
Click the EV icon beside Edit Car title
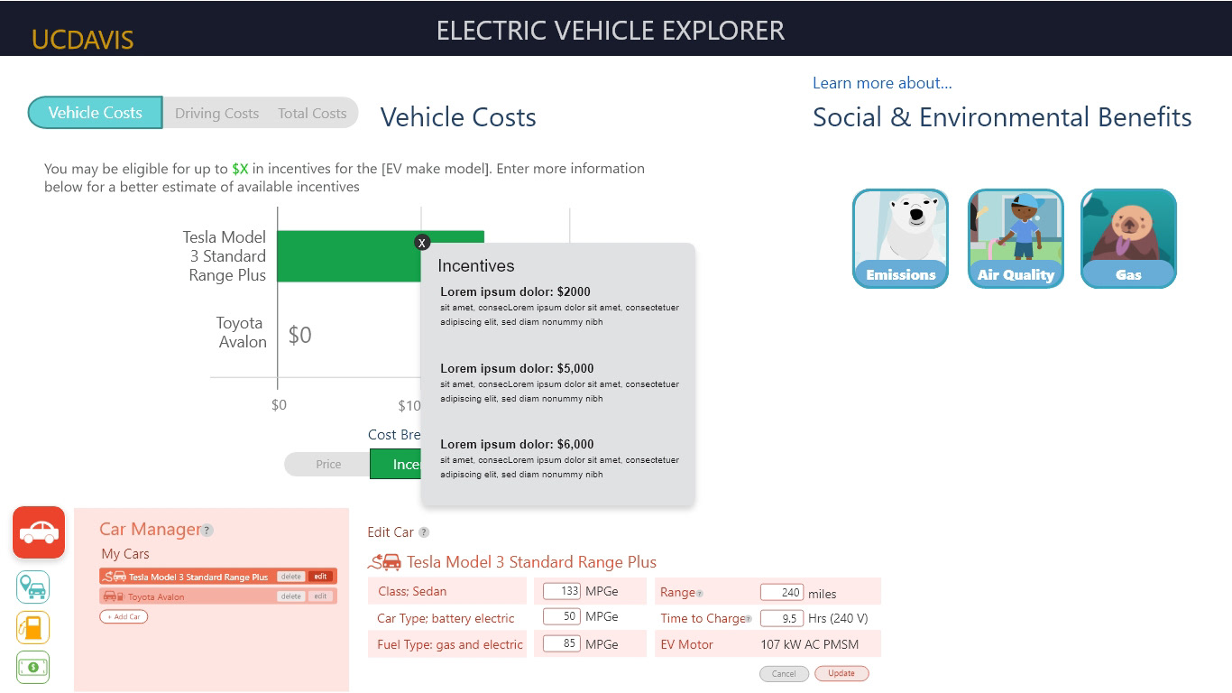385,562
